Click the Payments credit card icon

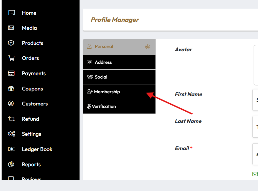tap(11, 73)
